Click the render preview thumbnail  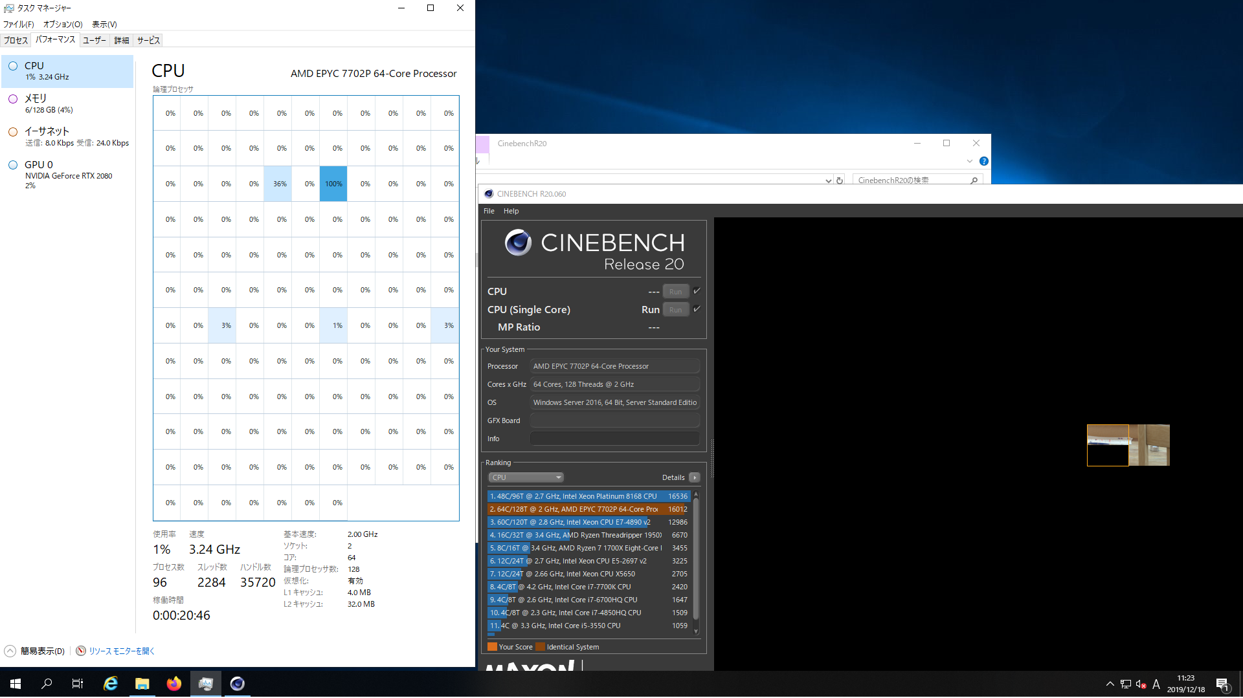coord(1128,445)
